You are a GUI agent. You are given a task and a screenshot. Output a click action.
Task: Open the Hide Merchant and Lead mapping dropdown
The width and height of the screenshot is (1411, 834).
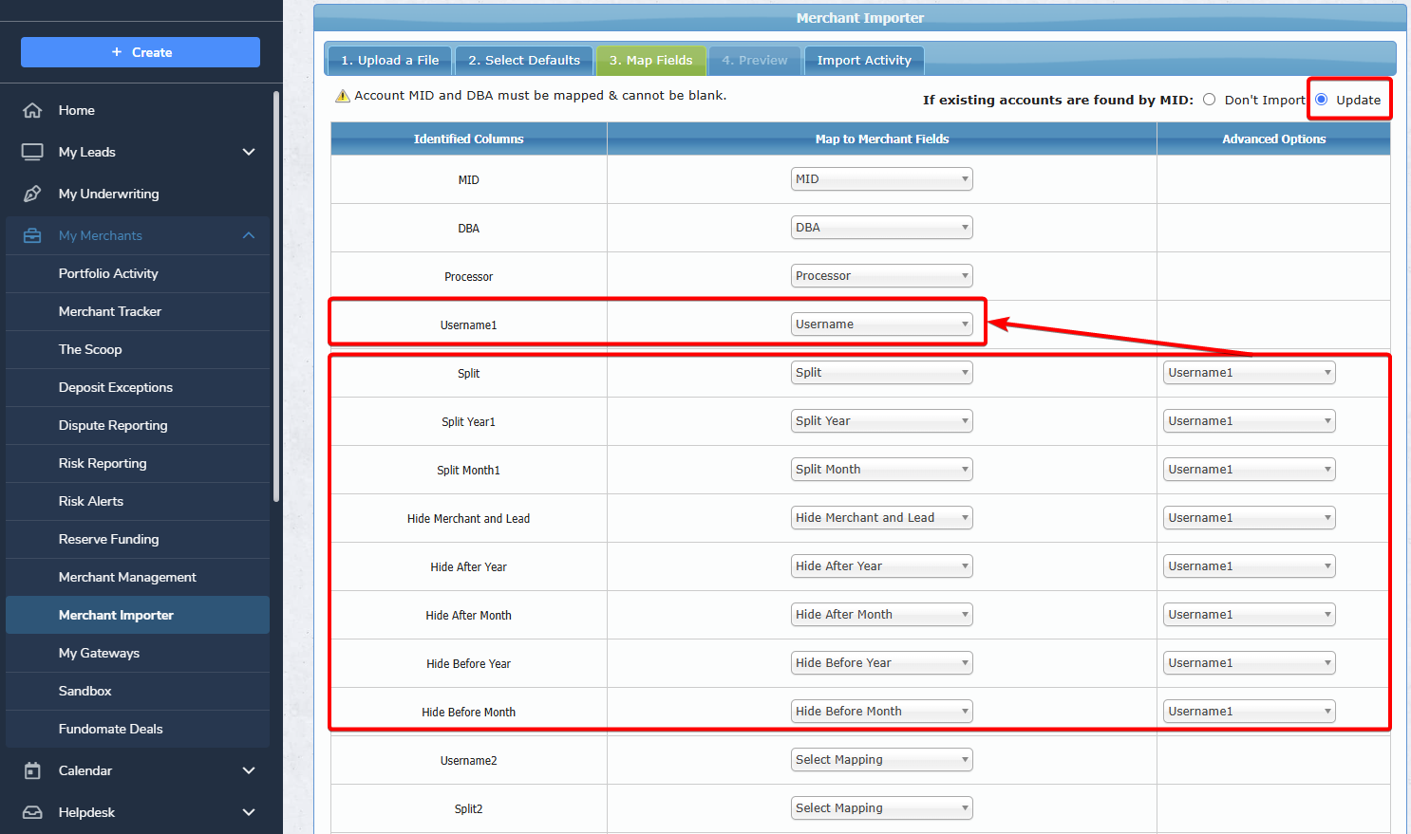(x=882, y=518)
